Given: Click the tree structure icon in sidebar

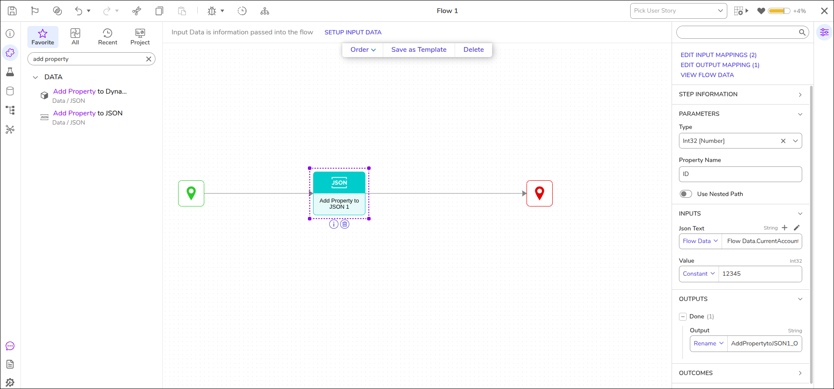Looking at the screenshot, I should [x=10, y=110].
